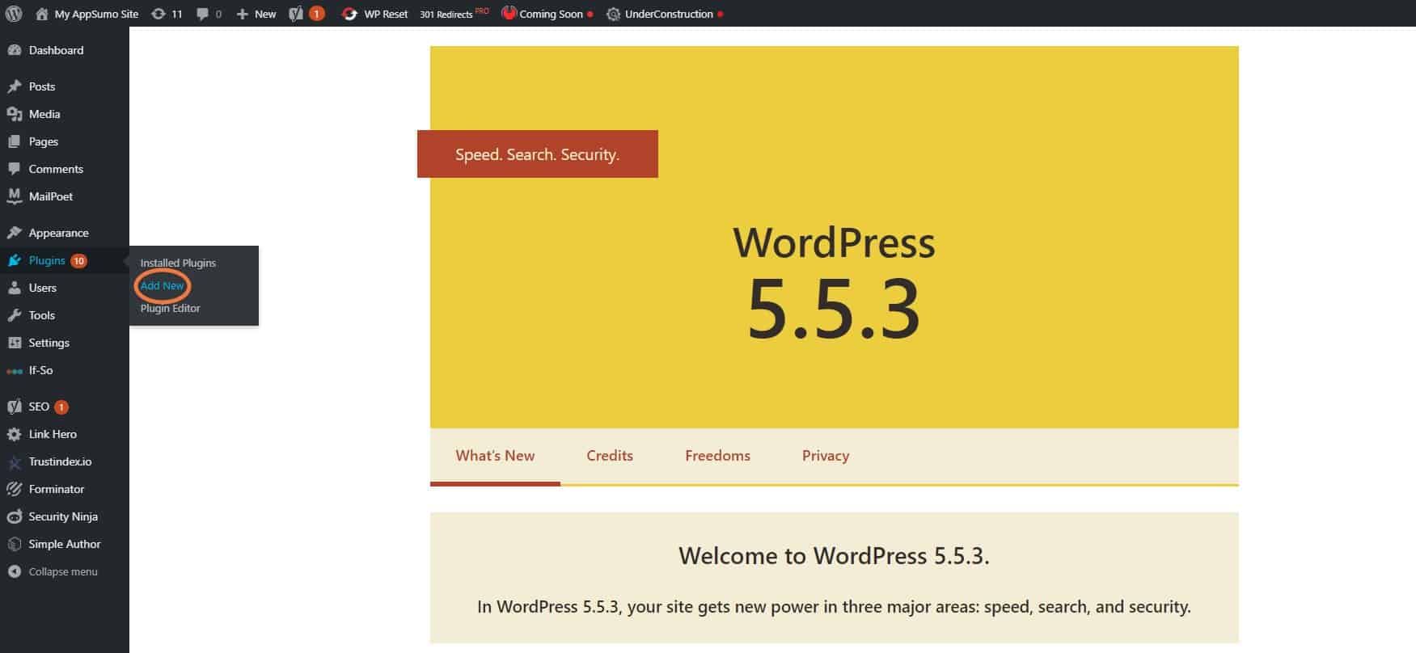Viewport: 1416px width, 653px height.
Task: Open the Appearance menu
Action: [x=65, y=233]
